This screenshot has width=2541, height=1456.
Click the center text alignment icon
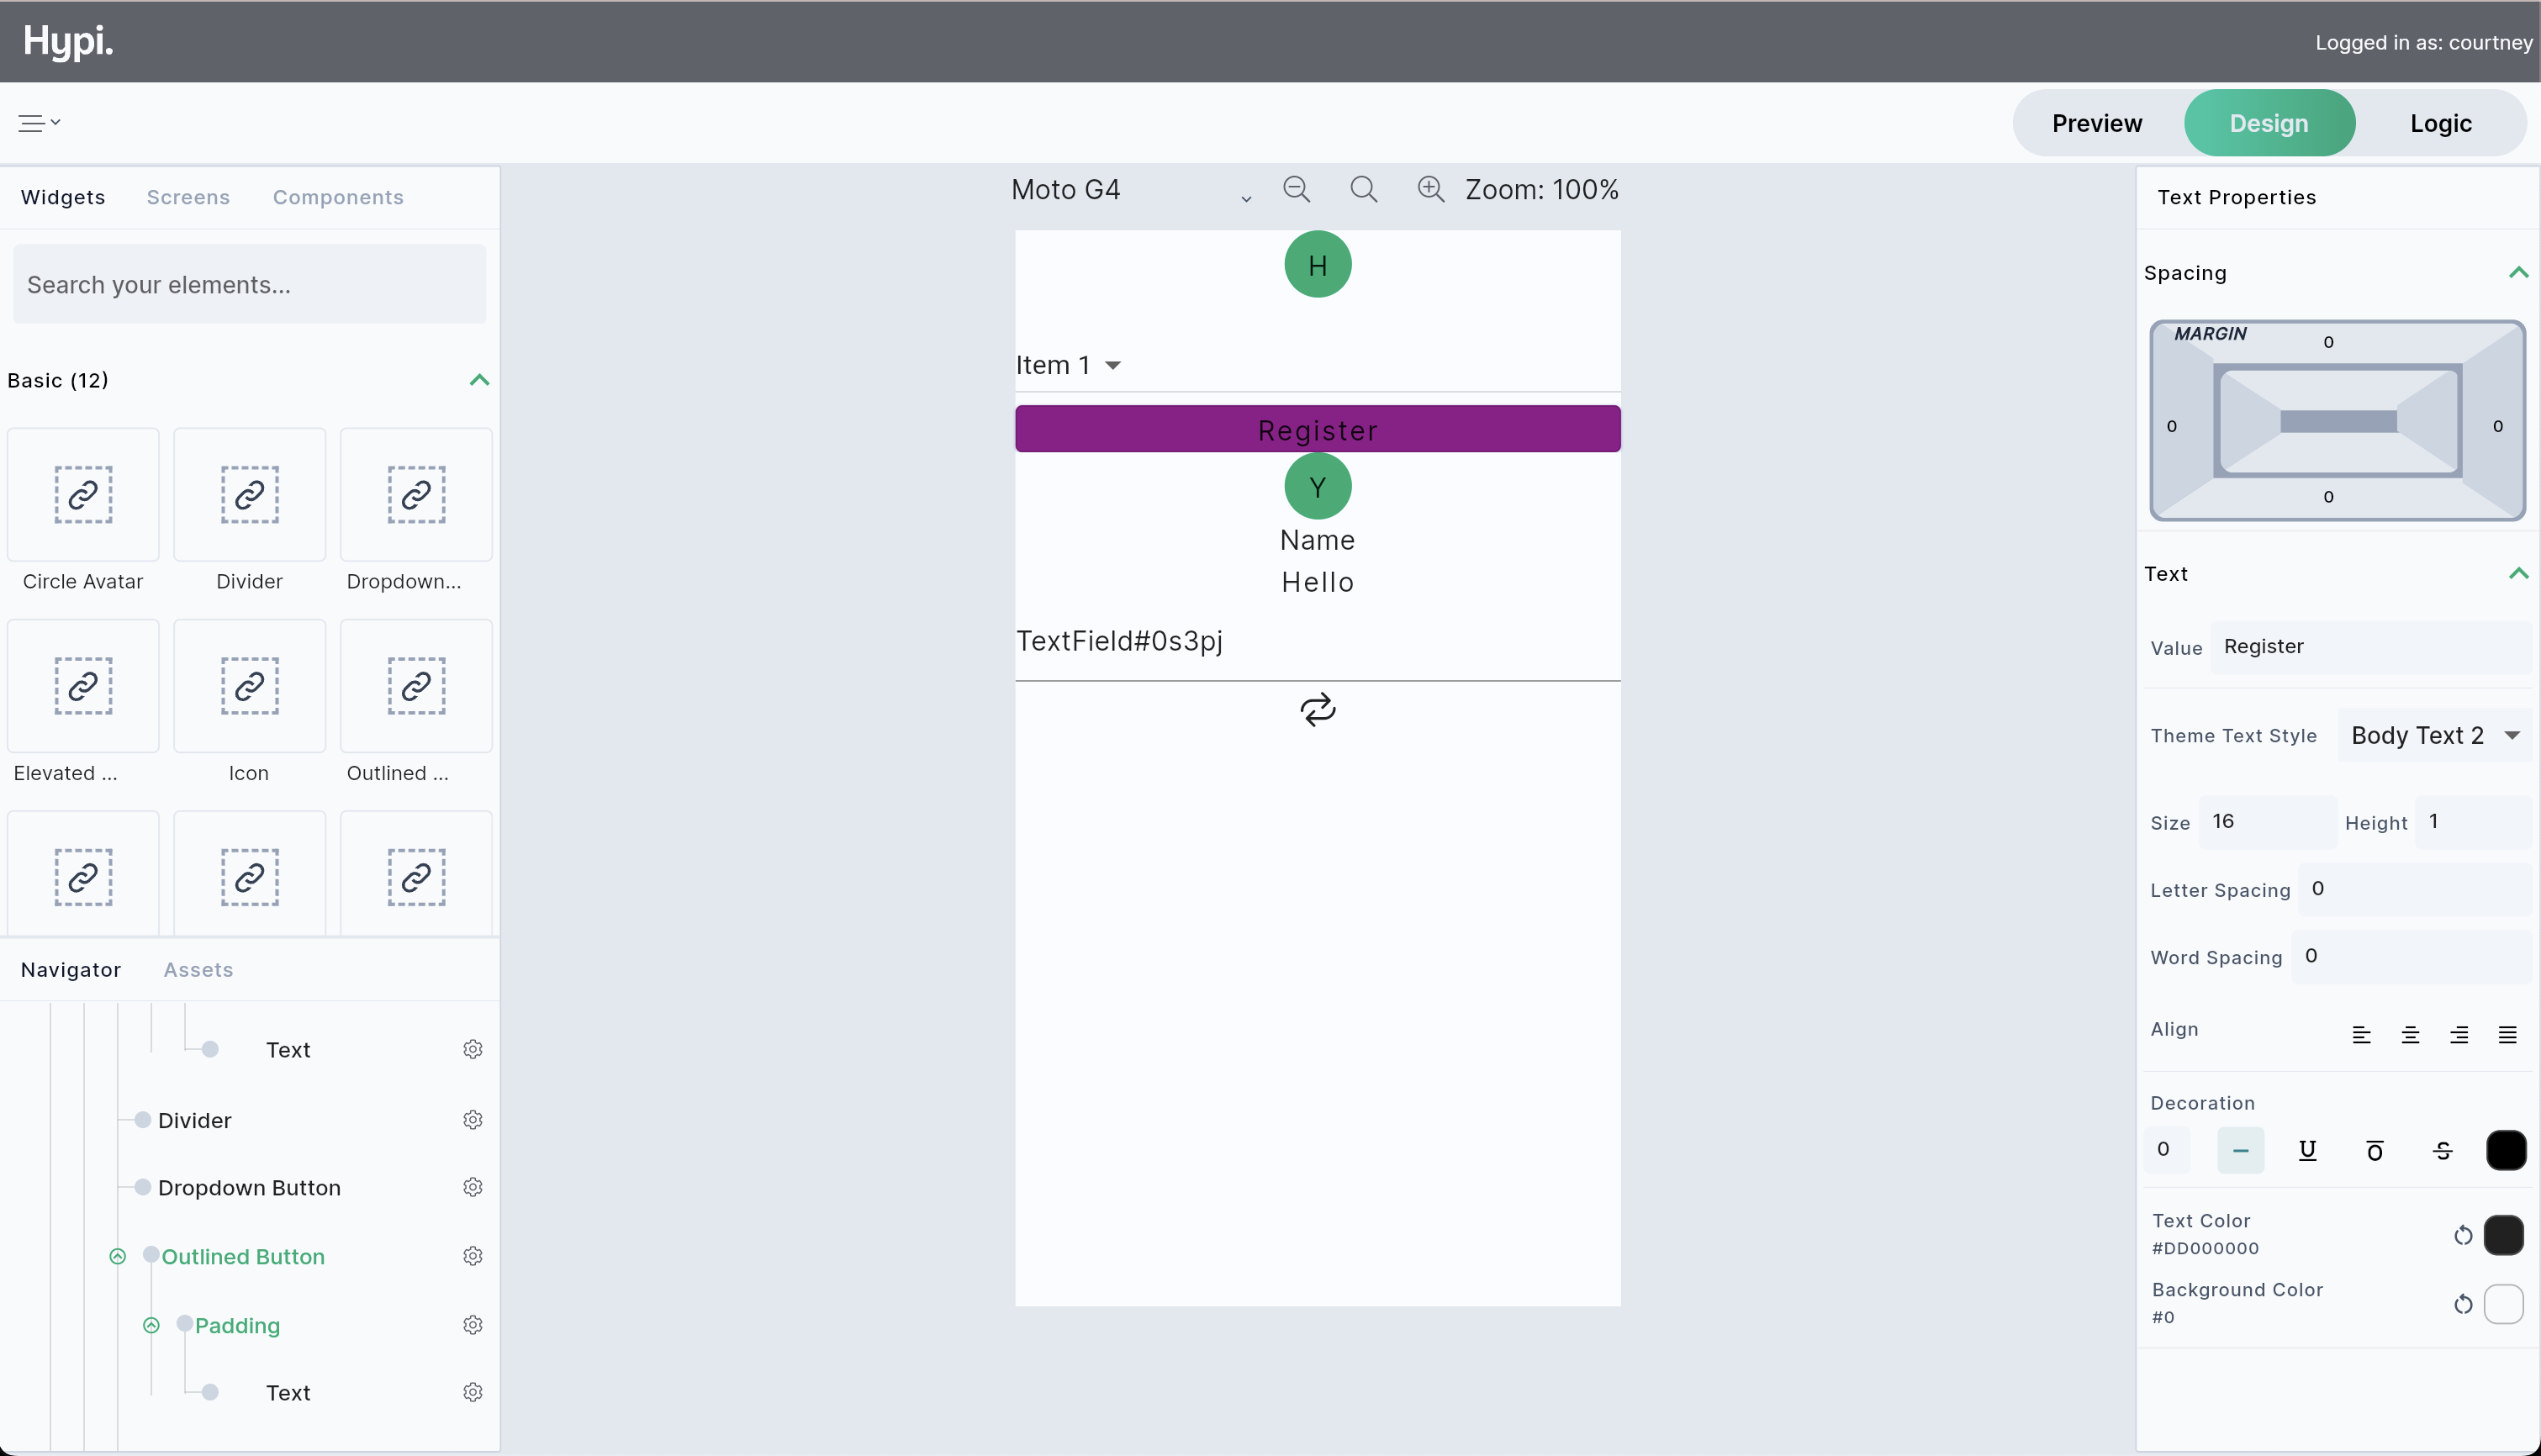click(2410, 1033)
